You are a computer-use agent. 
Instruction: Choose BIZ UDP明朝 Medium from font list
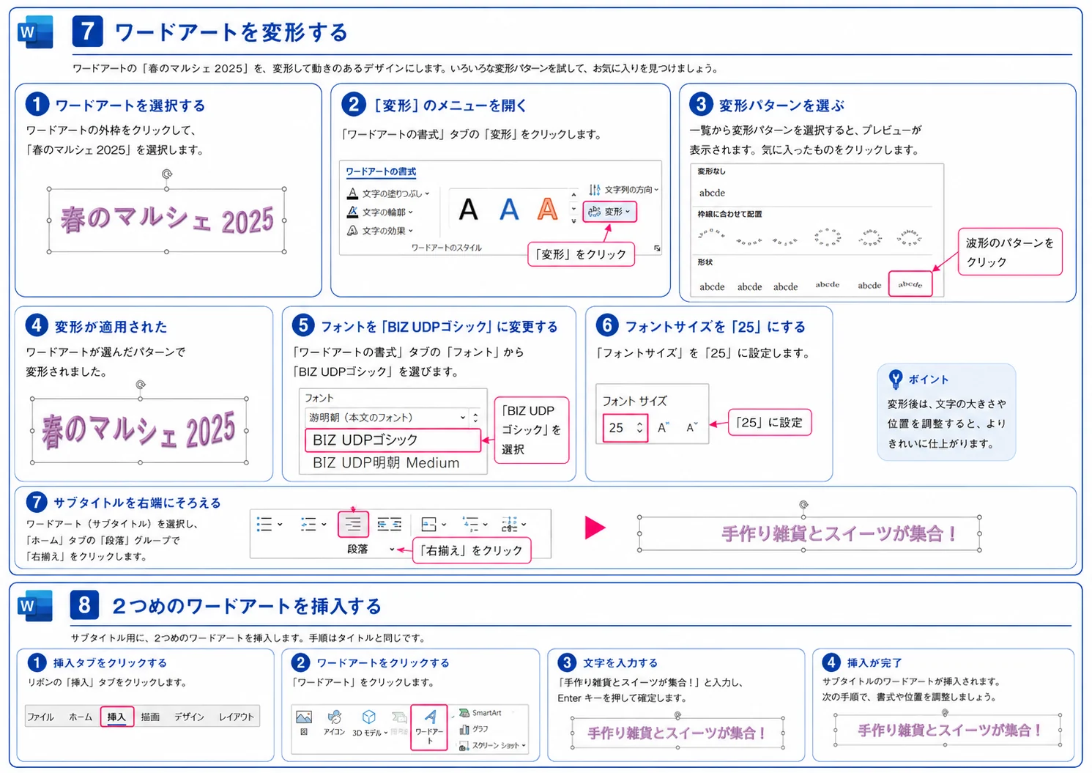[x=386, y=462]
